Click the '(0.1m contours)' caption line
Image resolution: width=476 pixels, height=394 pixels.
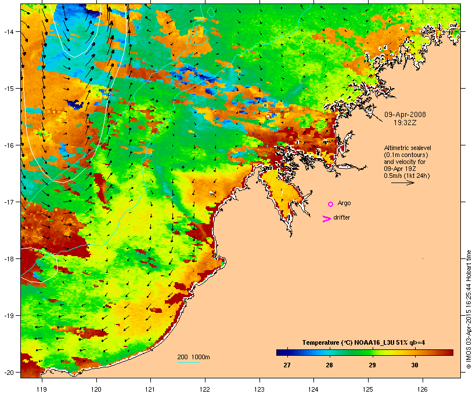pyautogui.click(x=406, y=155)
